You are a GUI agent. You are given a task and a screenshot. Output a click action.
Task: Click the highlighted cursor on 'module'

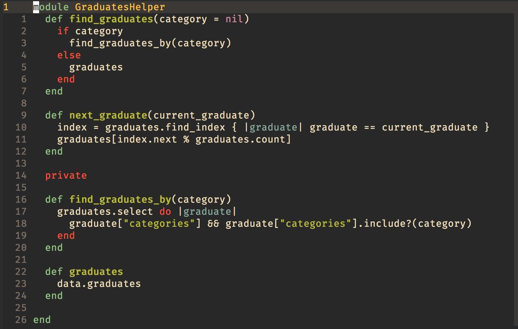[36, 7]
